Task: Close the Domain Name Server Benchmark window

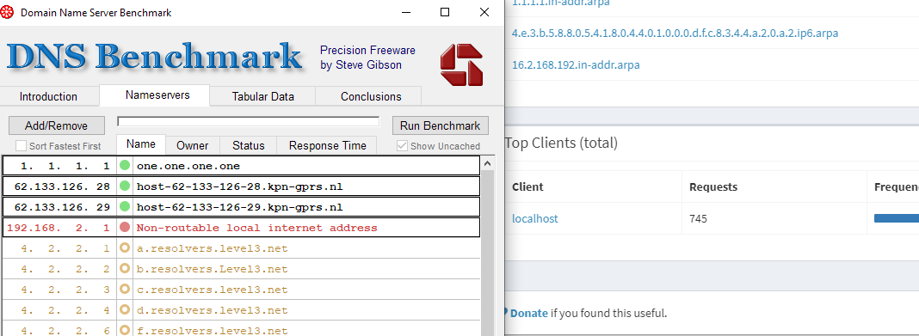Action: pos(484,12)
